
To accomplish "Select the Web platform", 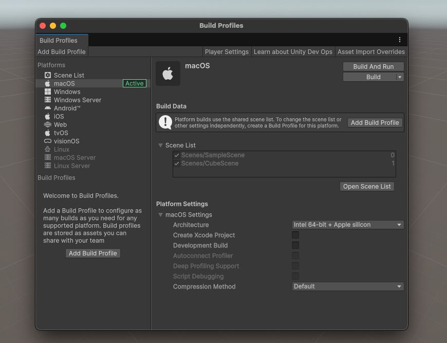I will [x=93, y=124].
